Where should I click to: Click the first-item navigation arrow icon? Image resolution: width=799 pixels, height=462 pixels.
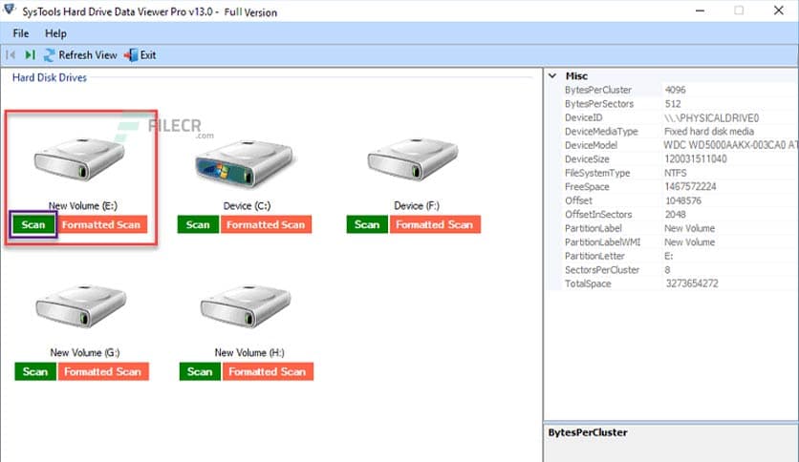point(11,54)
